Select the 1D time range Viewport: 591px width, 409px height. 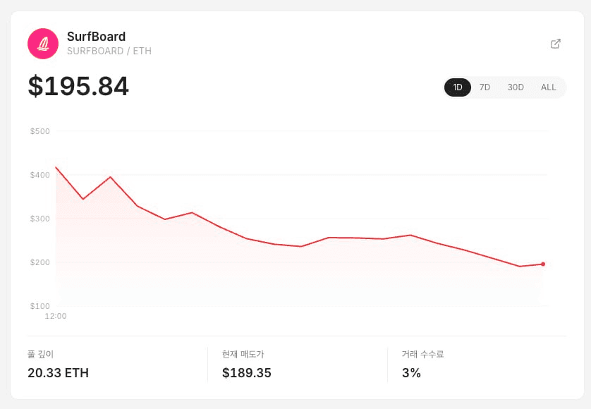click(458, 87)
